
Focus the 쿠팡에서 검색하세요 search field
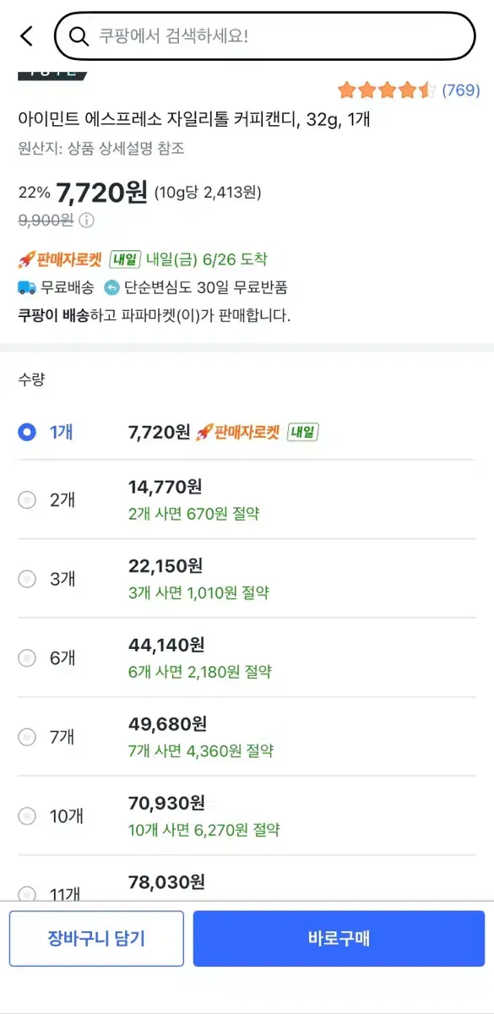click(265, 36)
